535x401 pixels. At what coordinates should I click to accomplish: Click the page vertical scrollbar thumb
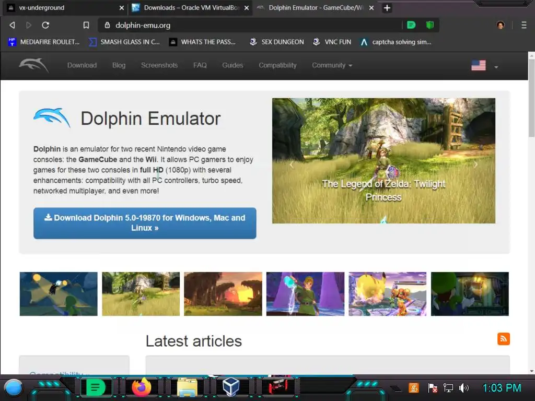(x=531, y=98)
